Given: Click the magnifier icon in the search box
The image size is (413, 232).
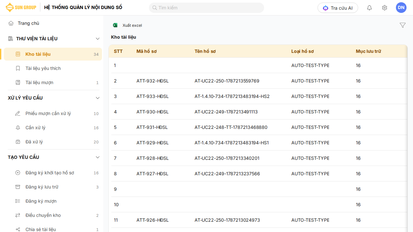Looking at the screenshot, I should [x=155, y=8].
